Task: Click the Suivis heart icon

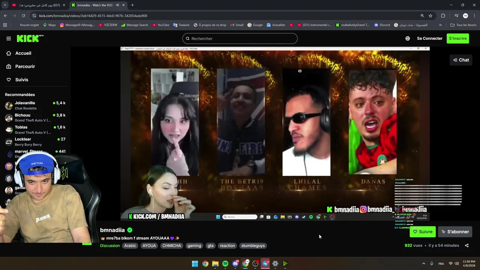Action: point(9,79)
